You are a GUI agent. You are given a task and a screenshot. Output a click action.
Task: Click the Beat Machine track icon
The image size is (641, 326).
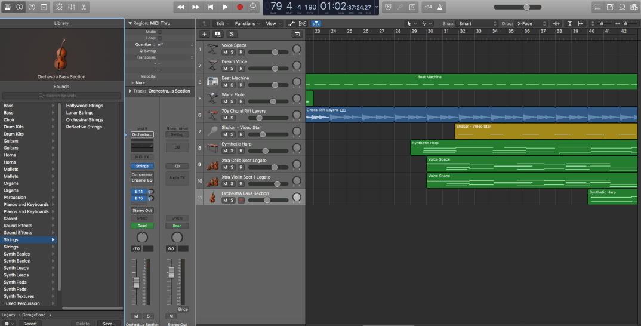click(212, 82)
